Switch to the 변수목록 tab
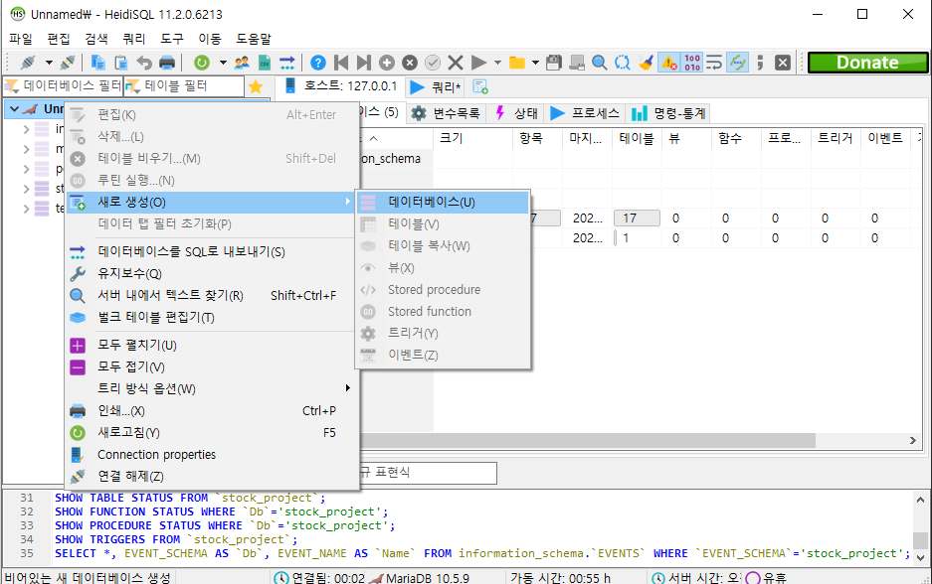This screenshot has height=584, width=932. point(446,113)
